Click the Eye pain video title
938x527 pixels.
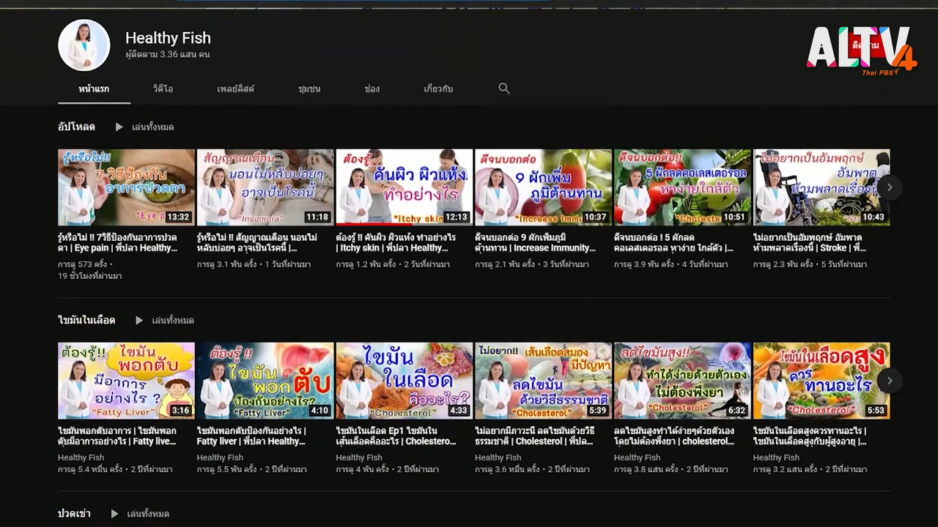click(x=118, y=243)
